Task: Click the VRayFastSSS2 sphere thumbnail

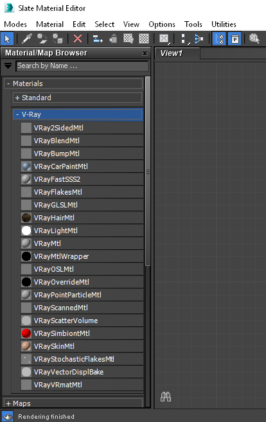Action: coord(26,179)
